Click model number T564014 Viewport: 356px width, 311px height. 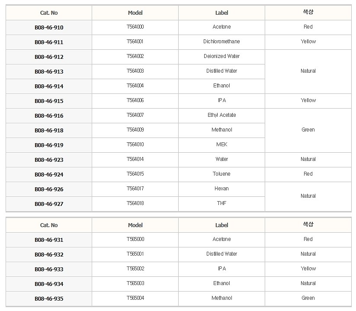(135, 159)
